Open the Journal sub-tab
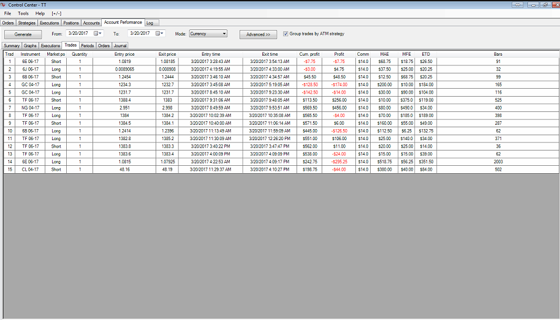 tap(120, 46)
